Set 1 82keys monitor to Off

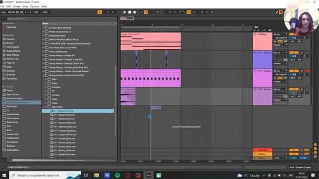[286, 41]
